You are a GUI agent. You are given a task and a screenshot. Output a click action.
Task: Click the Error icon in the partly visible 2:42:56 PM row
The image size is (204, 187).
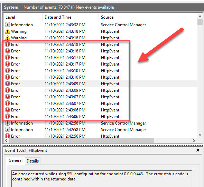8,136
